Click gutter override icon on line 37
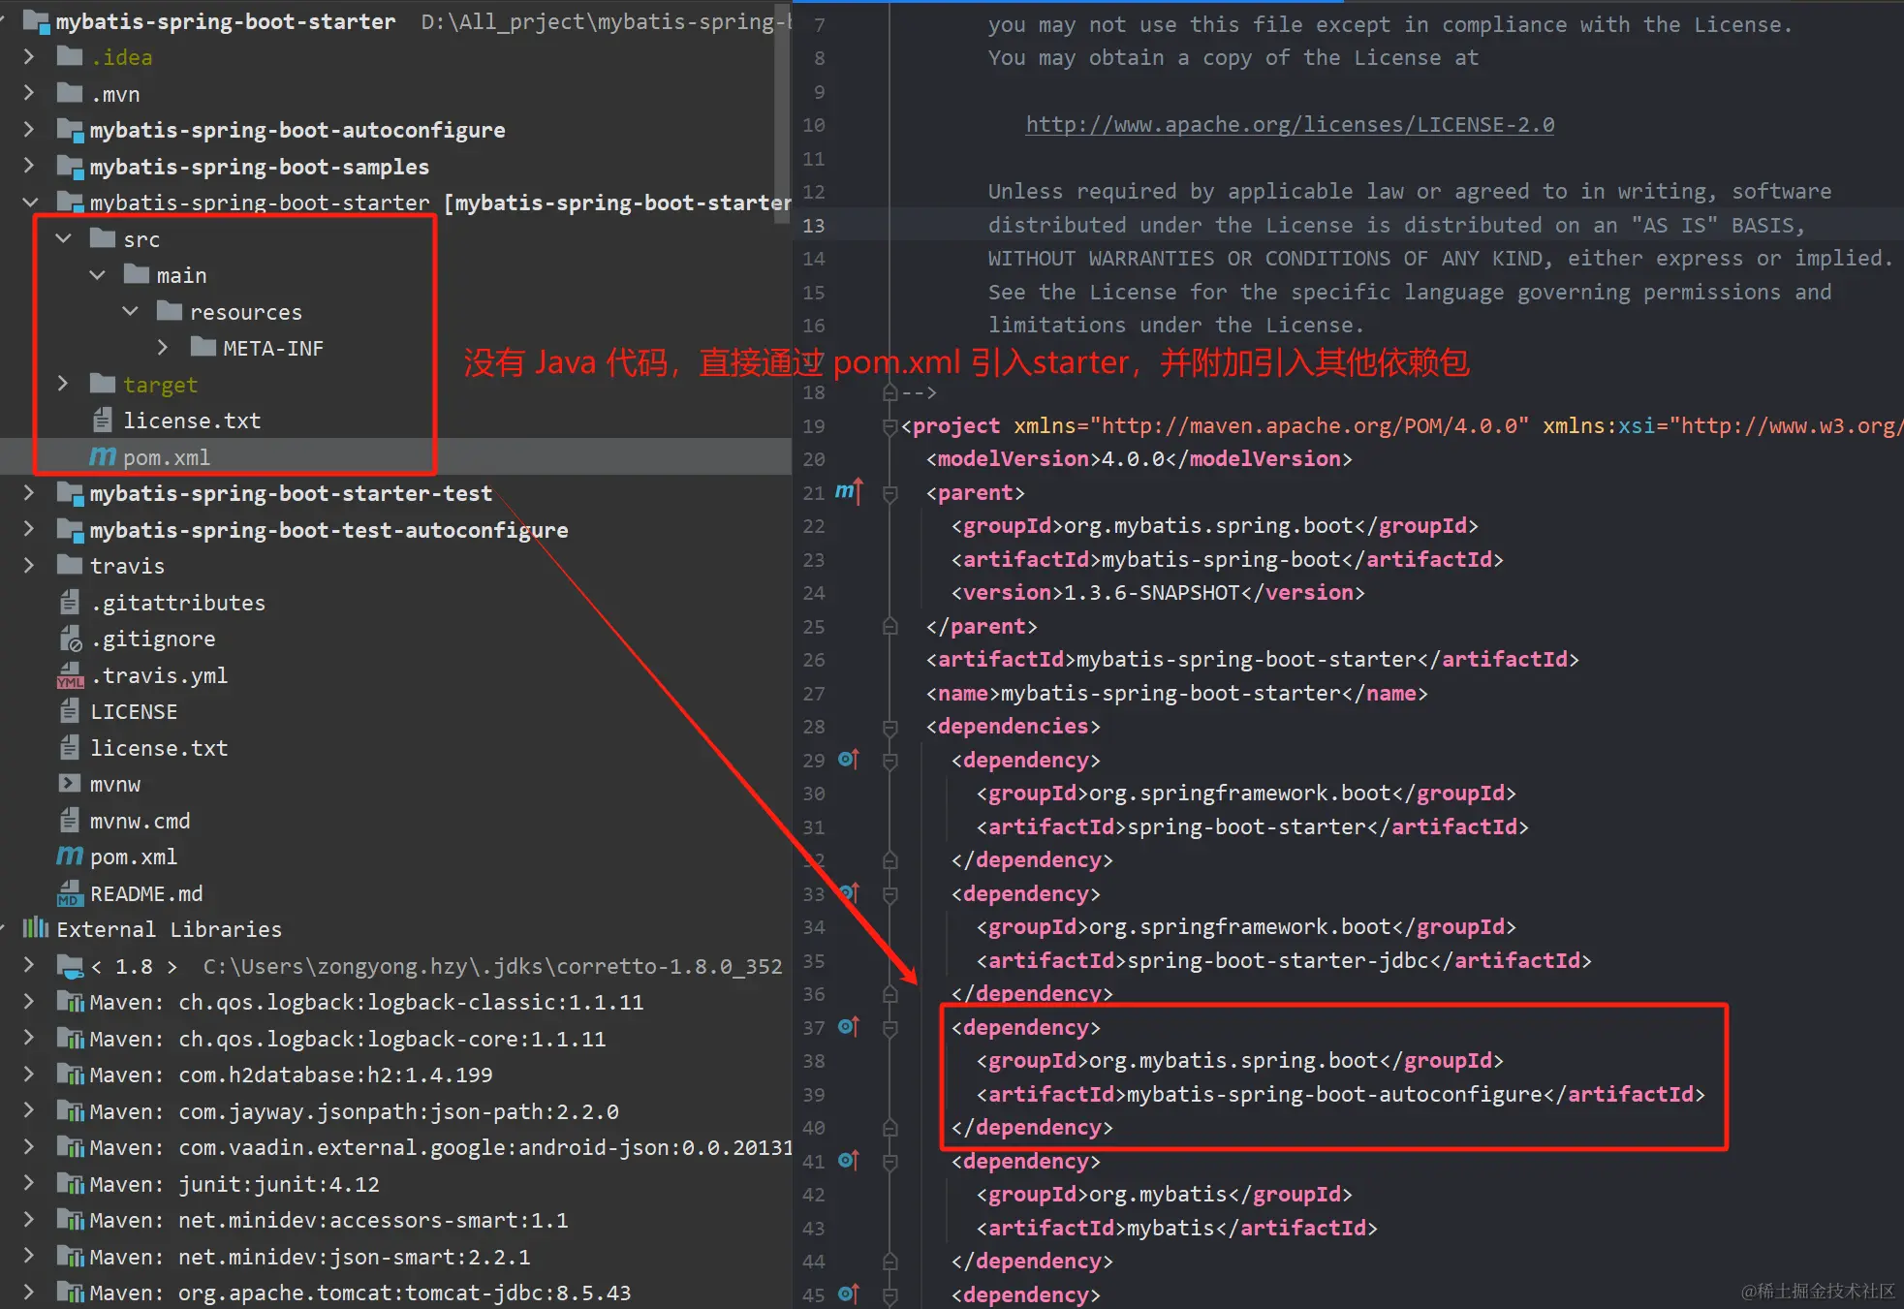 click(848, 1027)
